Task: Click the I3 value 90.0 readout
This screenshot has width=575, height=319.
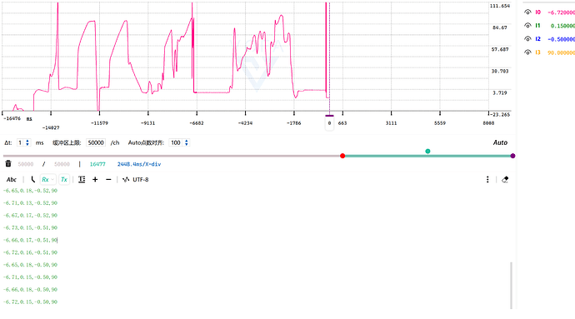Action: click(x=561, y=52)
